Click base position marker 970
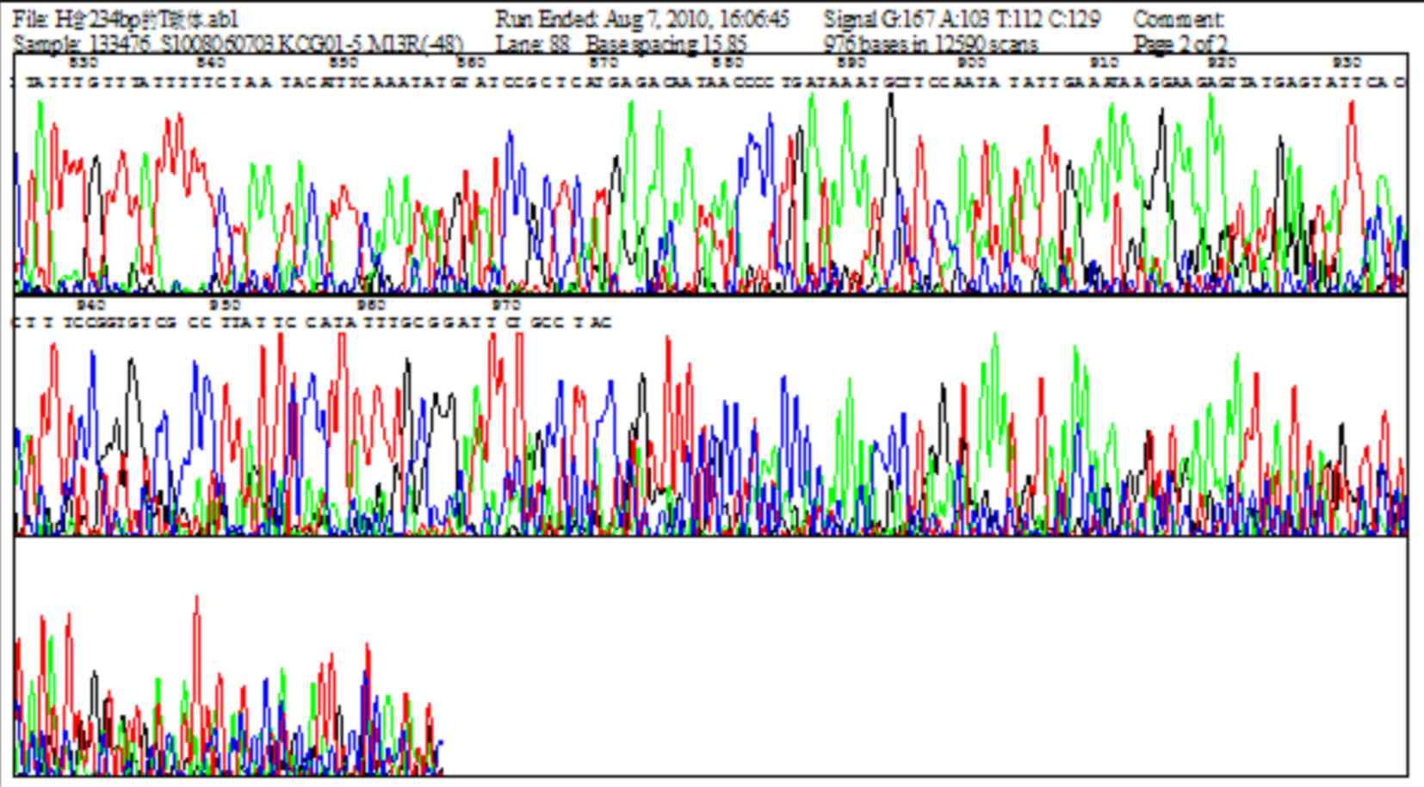Viewport: 1424px width, 787px height. 506,305
